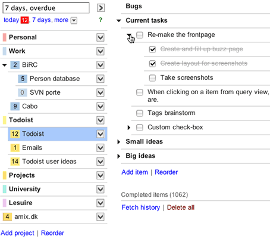Image resolution: width=270 pixels, height=242 pixels.
Task: Open menu icon beside amix.dk project
Action: (x=101, y=217)
